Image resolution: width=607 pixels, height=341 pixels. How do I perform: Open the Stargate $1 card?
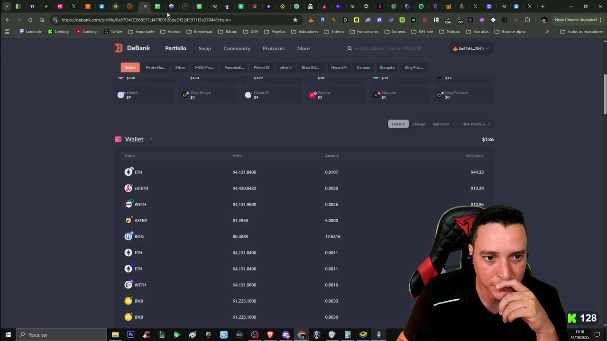(x=400, y=95)
